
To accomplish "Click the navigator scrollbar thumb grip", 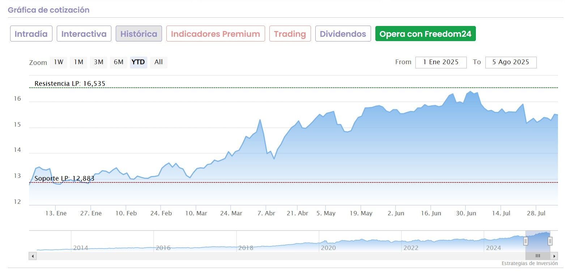I will coord(538,256).
